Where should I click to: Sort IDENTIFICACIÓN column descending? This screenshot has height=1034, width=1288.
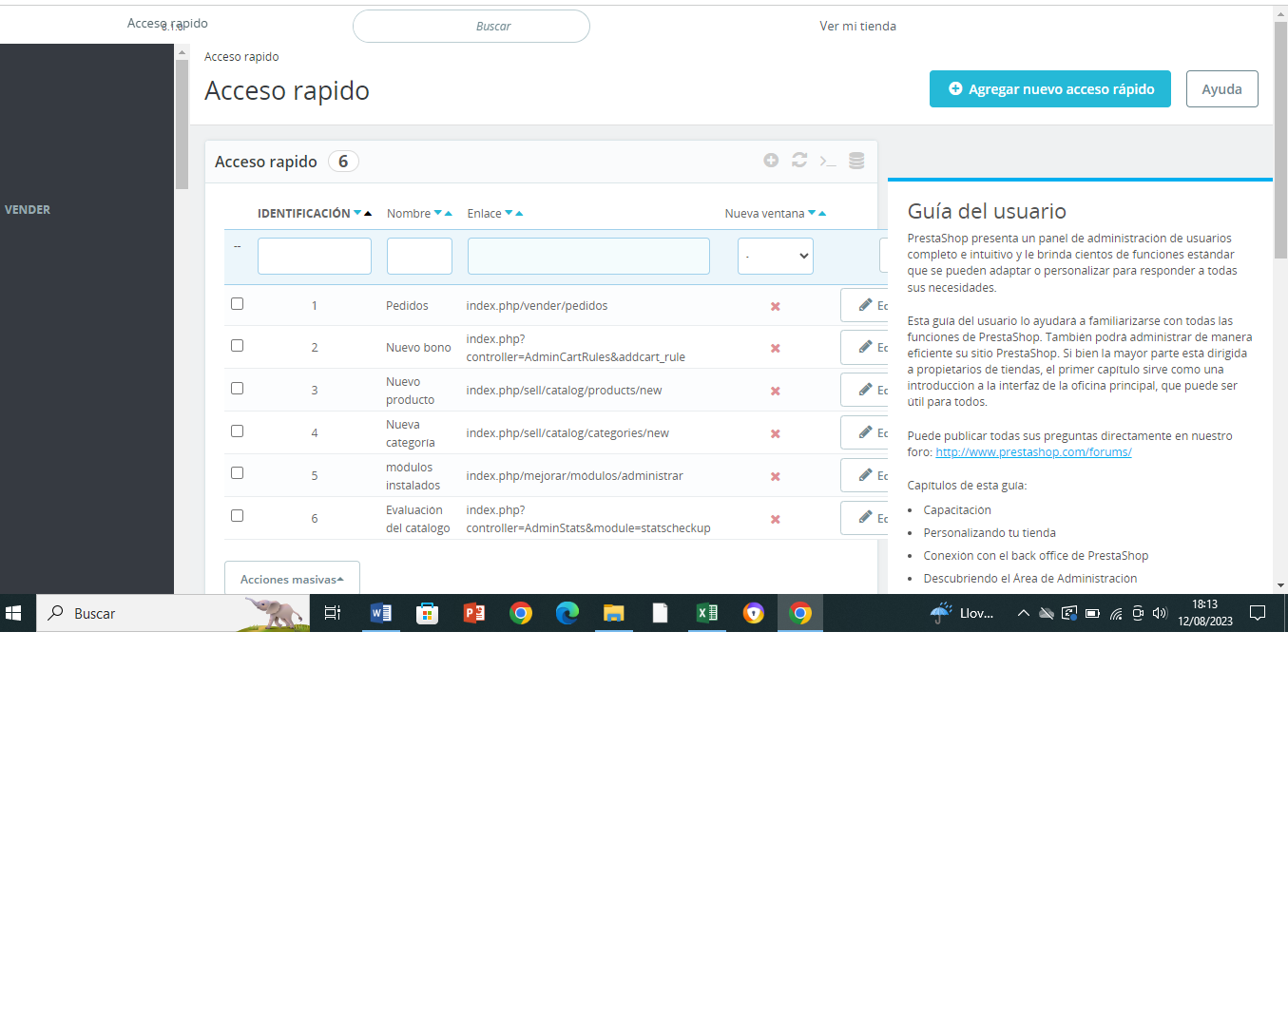[357, 213]
